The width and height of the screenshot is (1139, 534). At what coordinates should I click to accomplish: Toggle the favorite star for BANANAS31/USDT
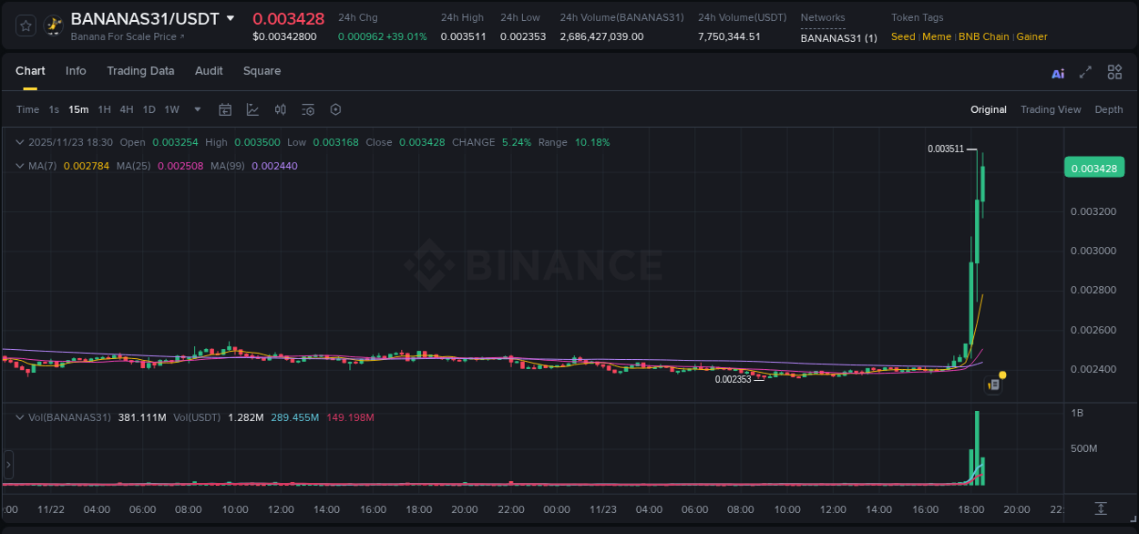pos(25,25)
